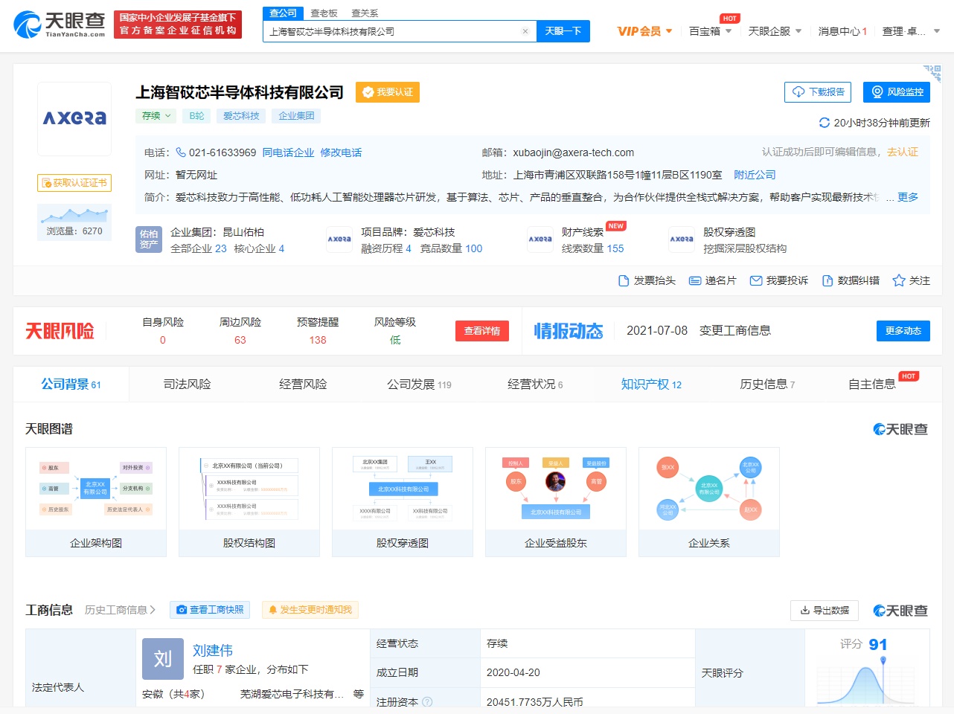954x714 pixels.
Task: Click the refresh icon by update time
Action: [824, 123]
